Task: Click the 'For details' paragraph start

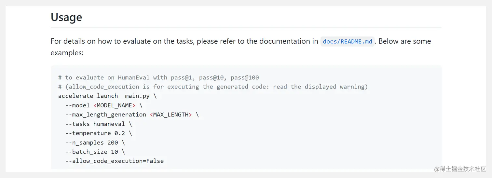Action: coord(65,41)
